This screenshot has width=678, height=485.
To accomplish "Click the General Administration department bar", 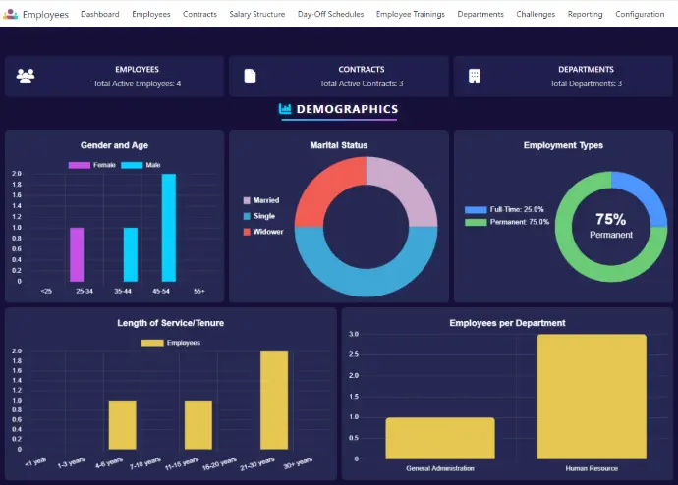I will click(x=440, y=438).
